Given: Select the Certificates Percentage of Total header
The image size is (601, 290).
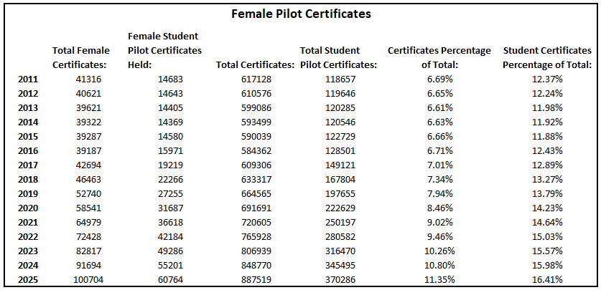Looking at the screenshot, I should [439, 57].
